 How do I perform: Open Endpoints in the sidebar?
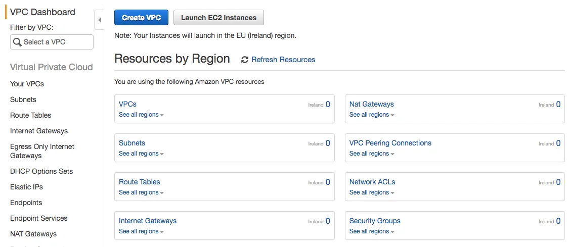(x=26, y=203)
